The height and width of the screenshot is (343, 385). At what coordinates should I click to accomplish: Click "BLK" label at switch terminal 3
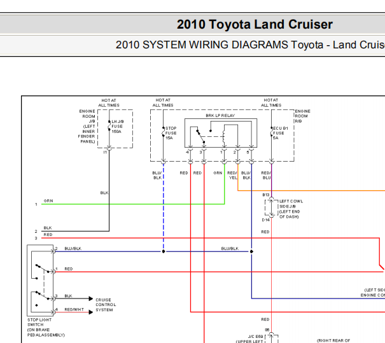[68, 296]
